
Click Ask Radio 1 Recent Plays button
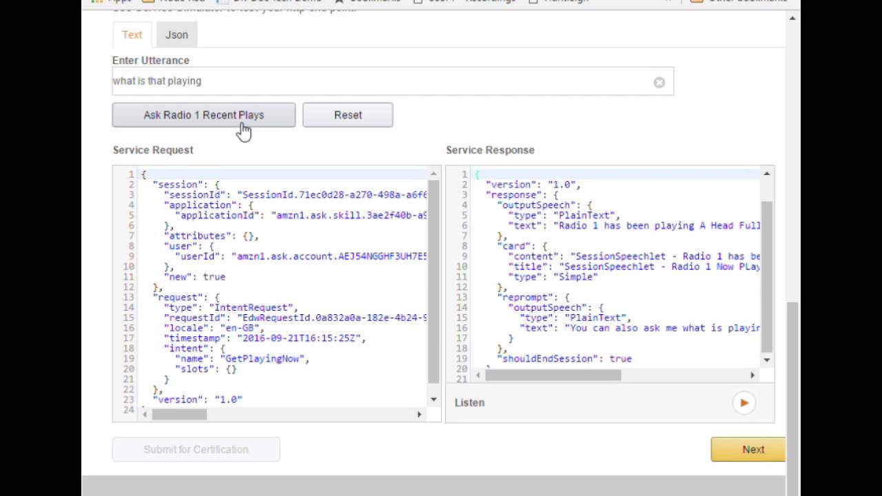[203, 115]
